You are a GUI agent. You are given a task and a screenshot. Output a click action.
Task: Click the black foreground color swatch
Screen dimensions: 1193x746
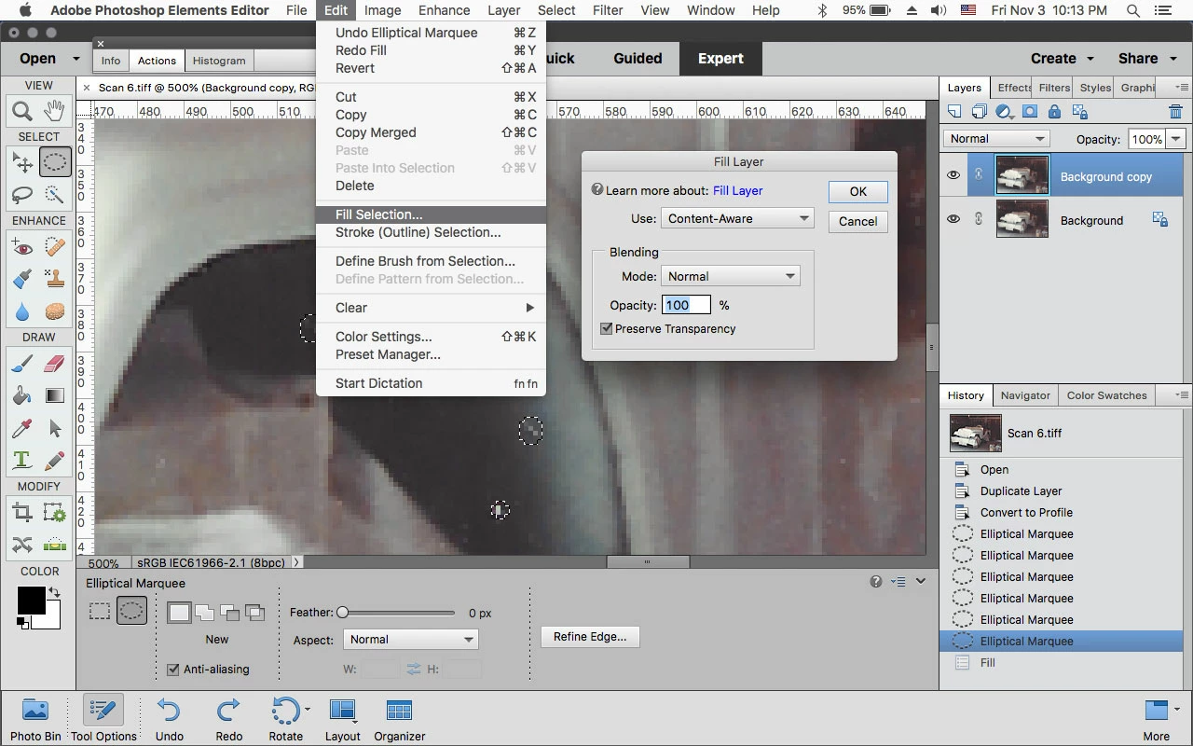click(31, 601)
